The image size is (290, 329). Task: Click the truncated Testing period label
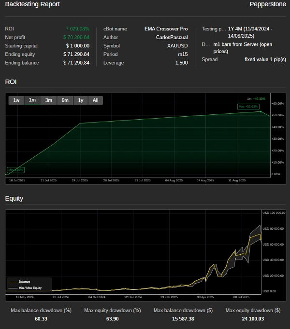pos(213,29)
